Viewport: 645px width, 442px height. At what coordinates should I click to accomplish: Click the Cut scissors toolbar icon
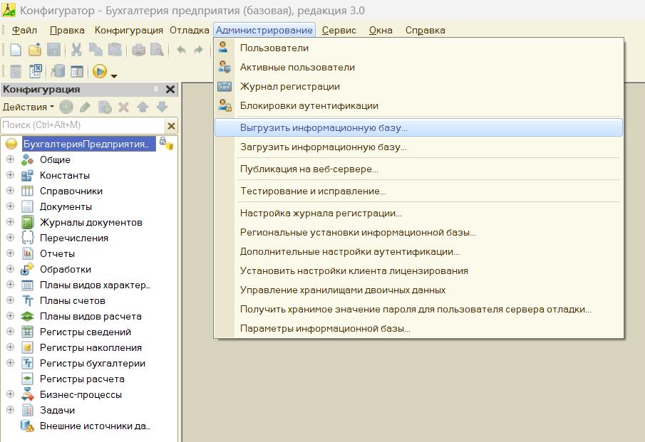tap(76, 50)
